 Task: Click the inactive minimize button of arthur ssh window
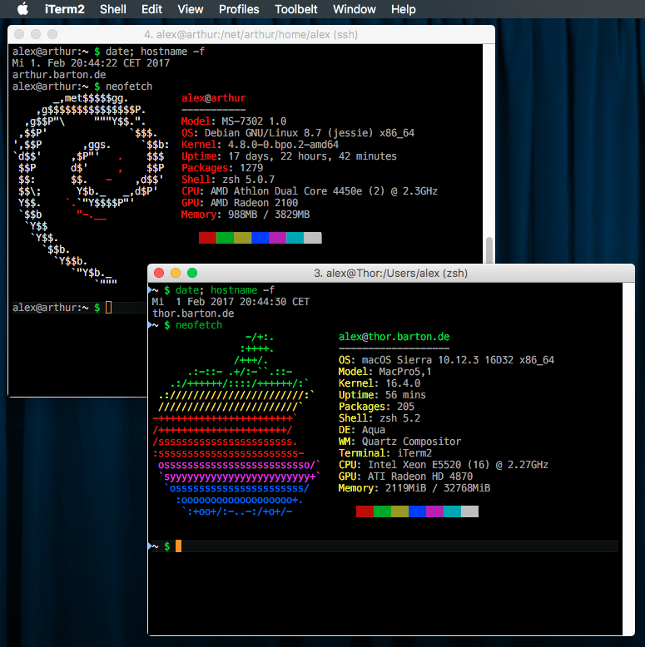[36, 34]
